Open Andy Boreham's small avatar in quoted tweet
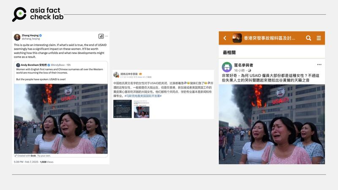The image size is (338, 190). pyautogui.click(x=18, y=65)
